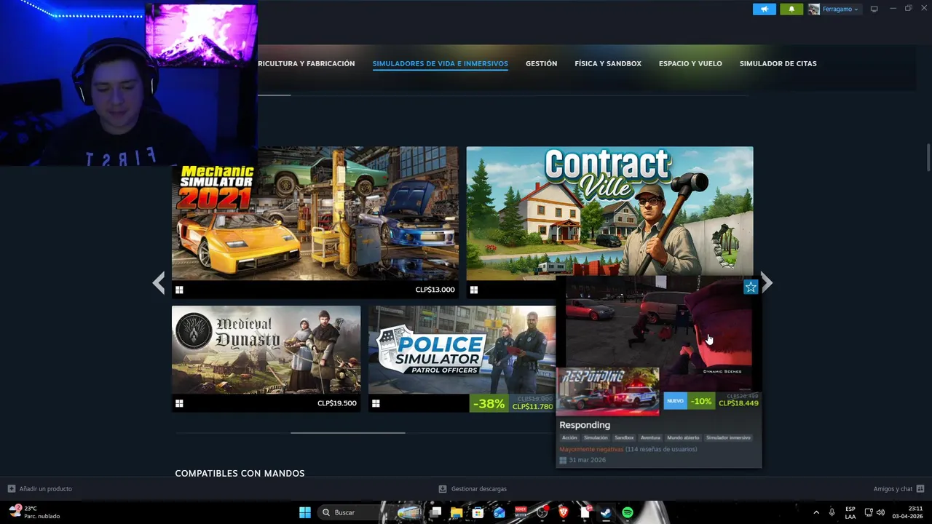This screenshot has height=524, width=932.
Task: Open Spotify from the taskbar
Action: [x=628, y=512]
